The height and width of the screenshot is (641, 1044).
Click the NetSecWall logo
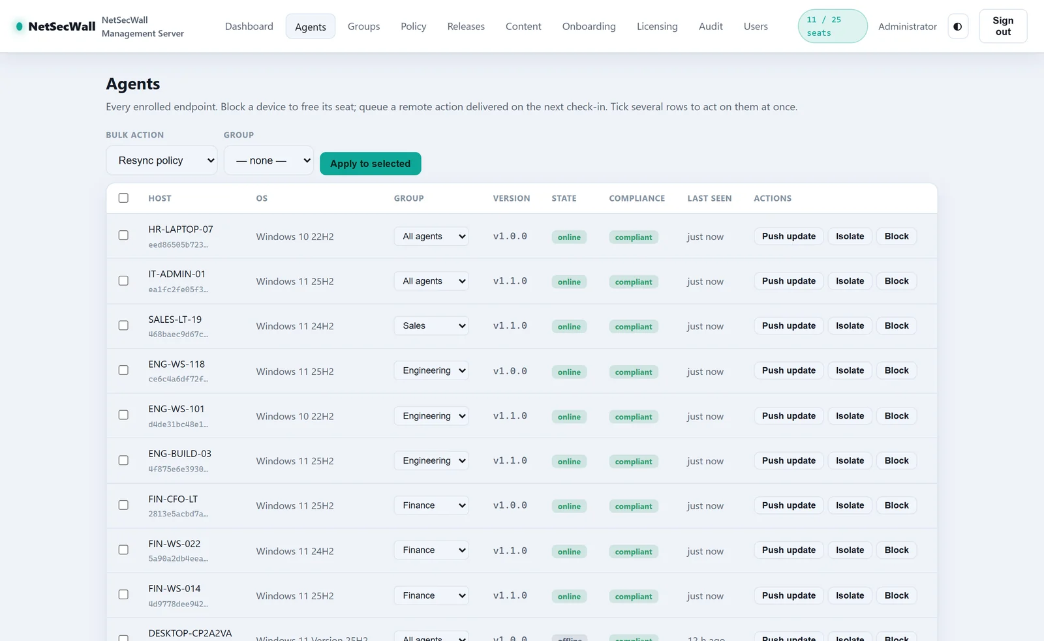click(x=55, y=27)
